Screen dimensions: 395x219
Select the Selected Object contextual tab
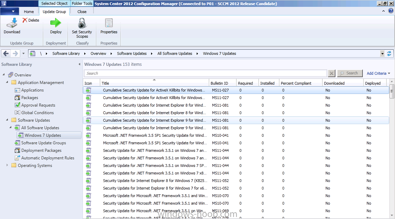[x=54, y=3]
